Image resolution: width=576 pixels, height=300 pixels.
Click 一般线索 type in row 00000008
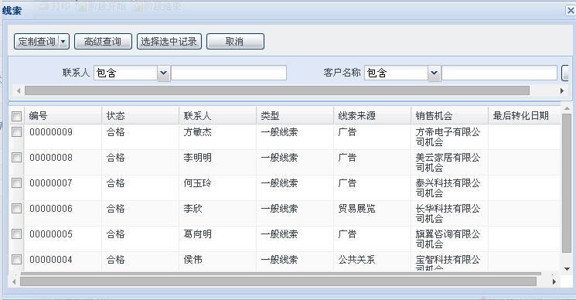[295, 162]
